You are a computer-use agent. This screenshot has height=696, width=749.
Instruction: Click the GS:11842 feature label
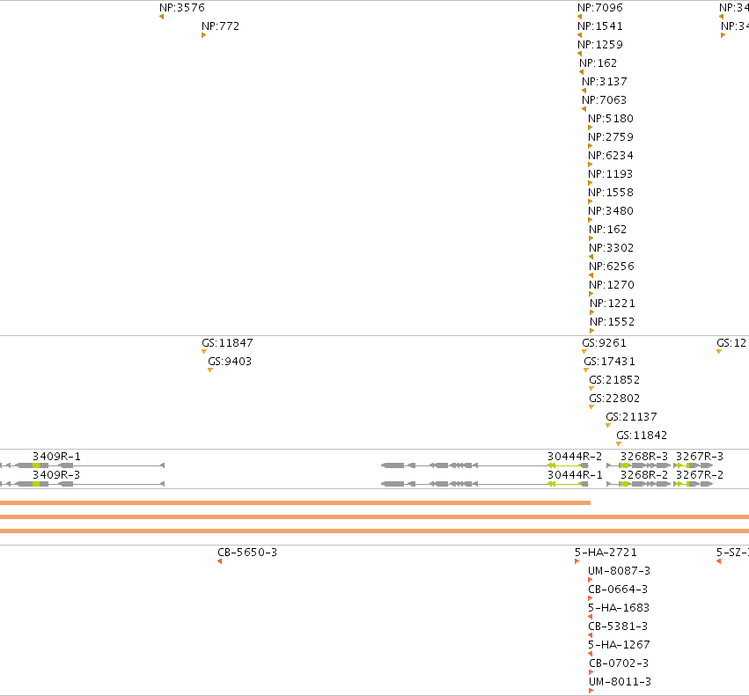[642, 436]
